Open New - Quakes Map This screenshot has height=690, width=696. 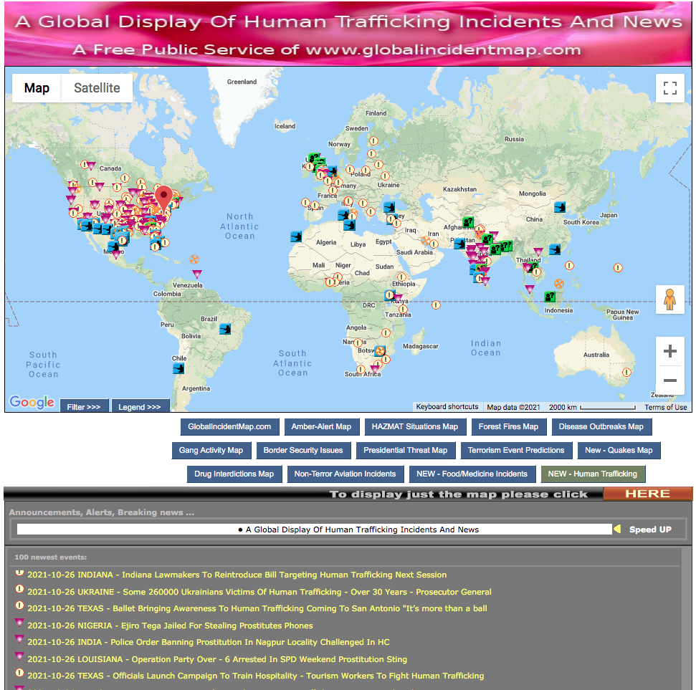pyautogui.click(x=619, y=450)
